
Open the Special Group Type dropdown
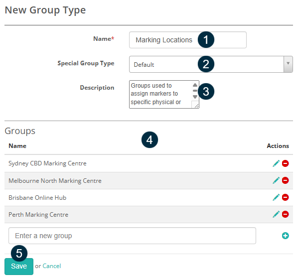click(211, 64)
